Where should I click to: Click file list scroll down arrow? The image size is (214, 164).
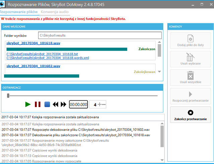pyautogui.click(x=159, y=72)
